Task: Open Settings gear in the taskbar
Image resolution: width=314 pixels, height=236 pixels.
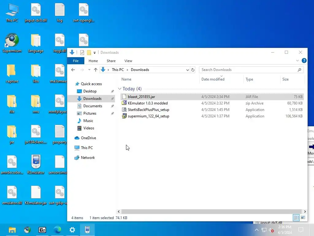Action: (72, 230)
